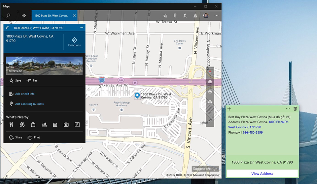317x184 pixels.
Task: Print this map
Action: click(x=34, y=137)
